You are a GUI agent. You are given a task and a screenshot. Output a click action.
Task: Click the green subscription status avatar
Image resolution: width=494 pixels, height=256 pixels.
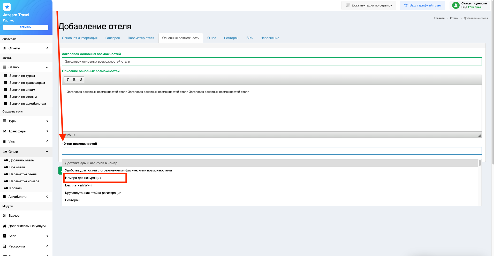click(456, 5)
